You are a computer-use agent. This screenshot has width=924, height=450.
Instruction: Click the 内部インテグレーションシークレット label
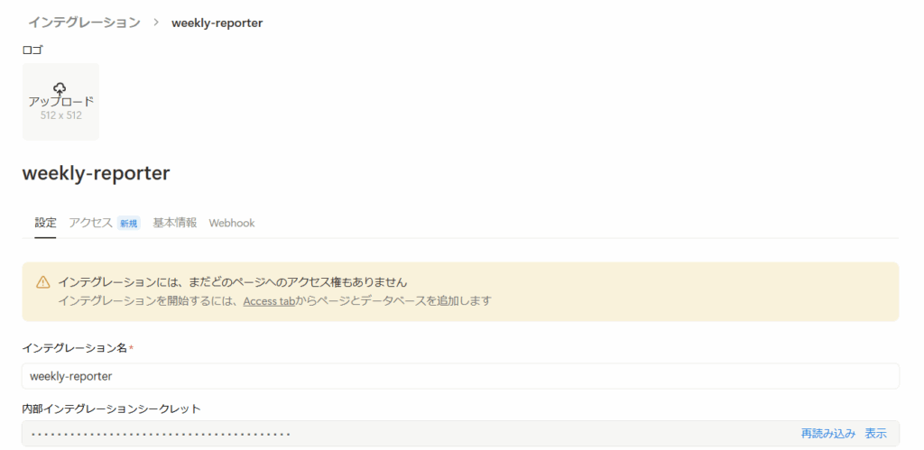pos(111,409)
